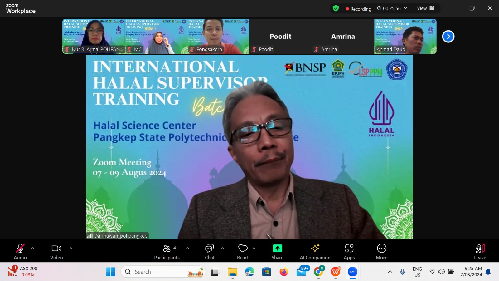This screenshot has height=281, width=499.
Task: Click the taskbar Search box
Action: click(163, 272)
